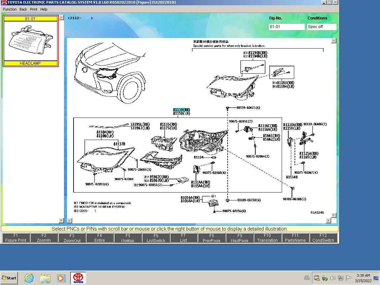Click Toyota EPC taskbar icon
Screen dimensions: 380x285
click(x=78, y=278)
